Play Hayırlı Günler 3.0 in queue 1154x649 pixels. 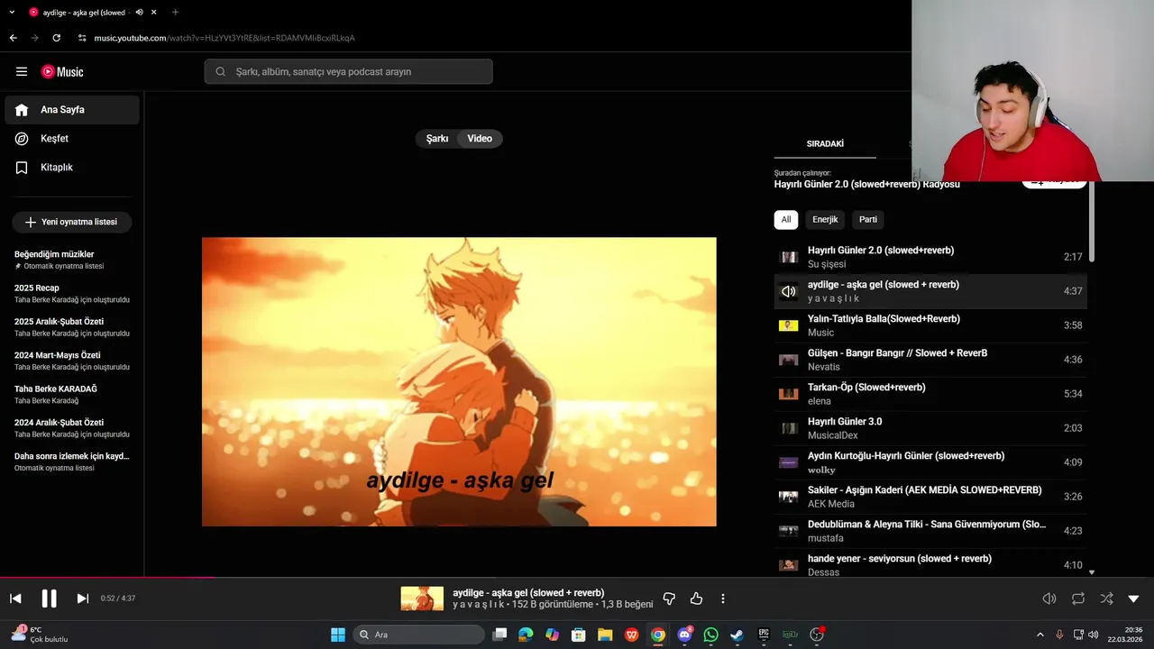pyautogui.click(x=930, y=428)
